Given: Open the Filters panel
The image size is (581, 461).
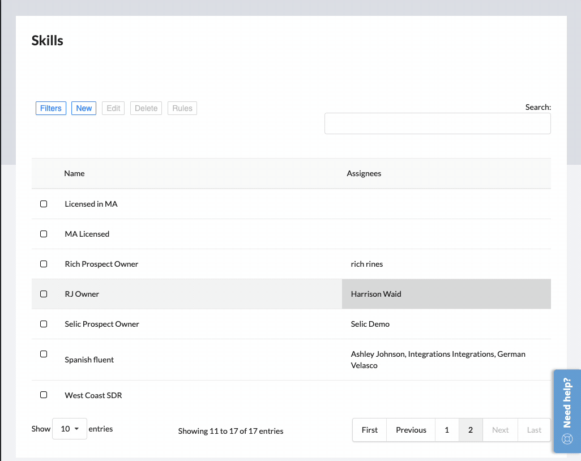Looking at the screenshot, I should point(51,108).
